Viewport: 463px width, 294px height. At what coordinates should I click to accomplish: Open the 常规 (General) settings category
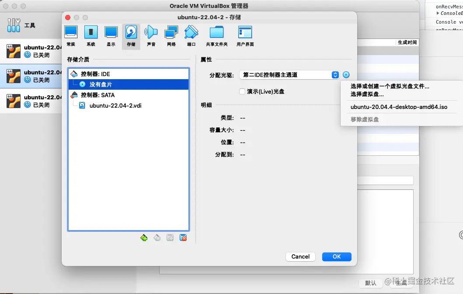pyautogui.click(x=71, y=36)
